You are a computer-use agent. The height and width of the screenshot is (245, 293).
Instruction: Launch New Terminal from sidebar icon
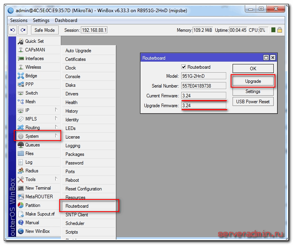tap(21, 188)
